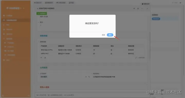The height and width of the screenshot is (98, 185).
Task: Expand the sales detail table fullscreen icon
Action: point(136,58)
